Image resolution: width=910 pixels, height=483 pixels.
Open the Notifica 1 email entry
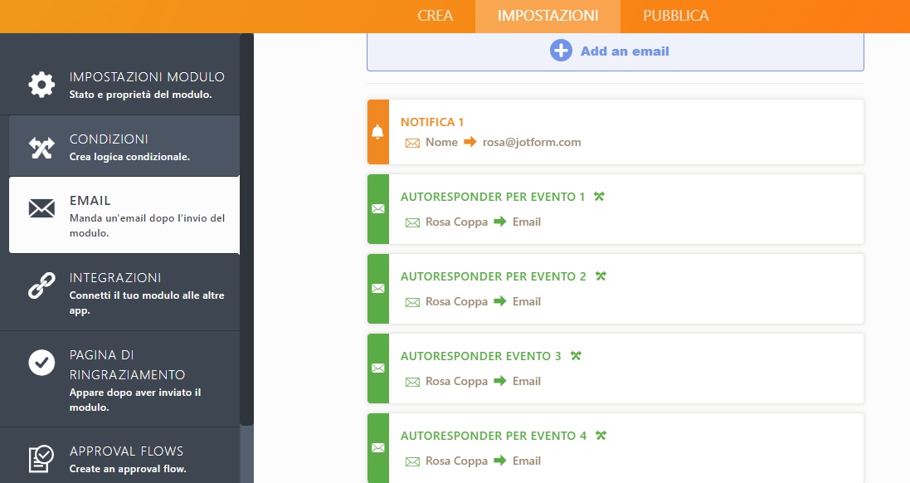tap(622, 132)
